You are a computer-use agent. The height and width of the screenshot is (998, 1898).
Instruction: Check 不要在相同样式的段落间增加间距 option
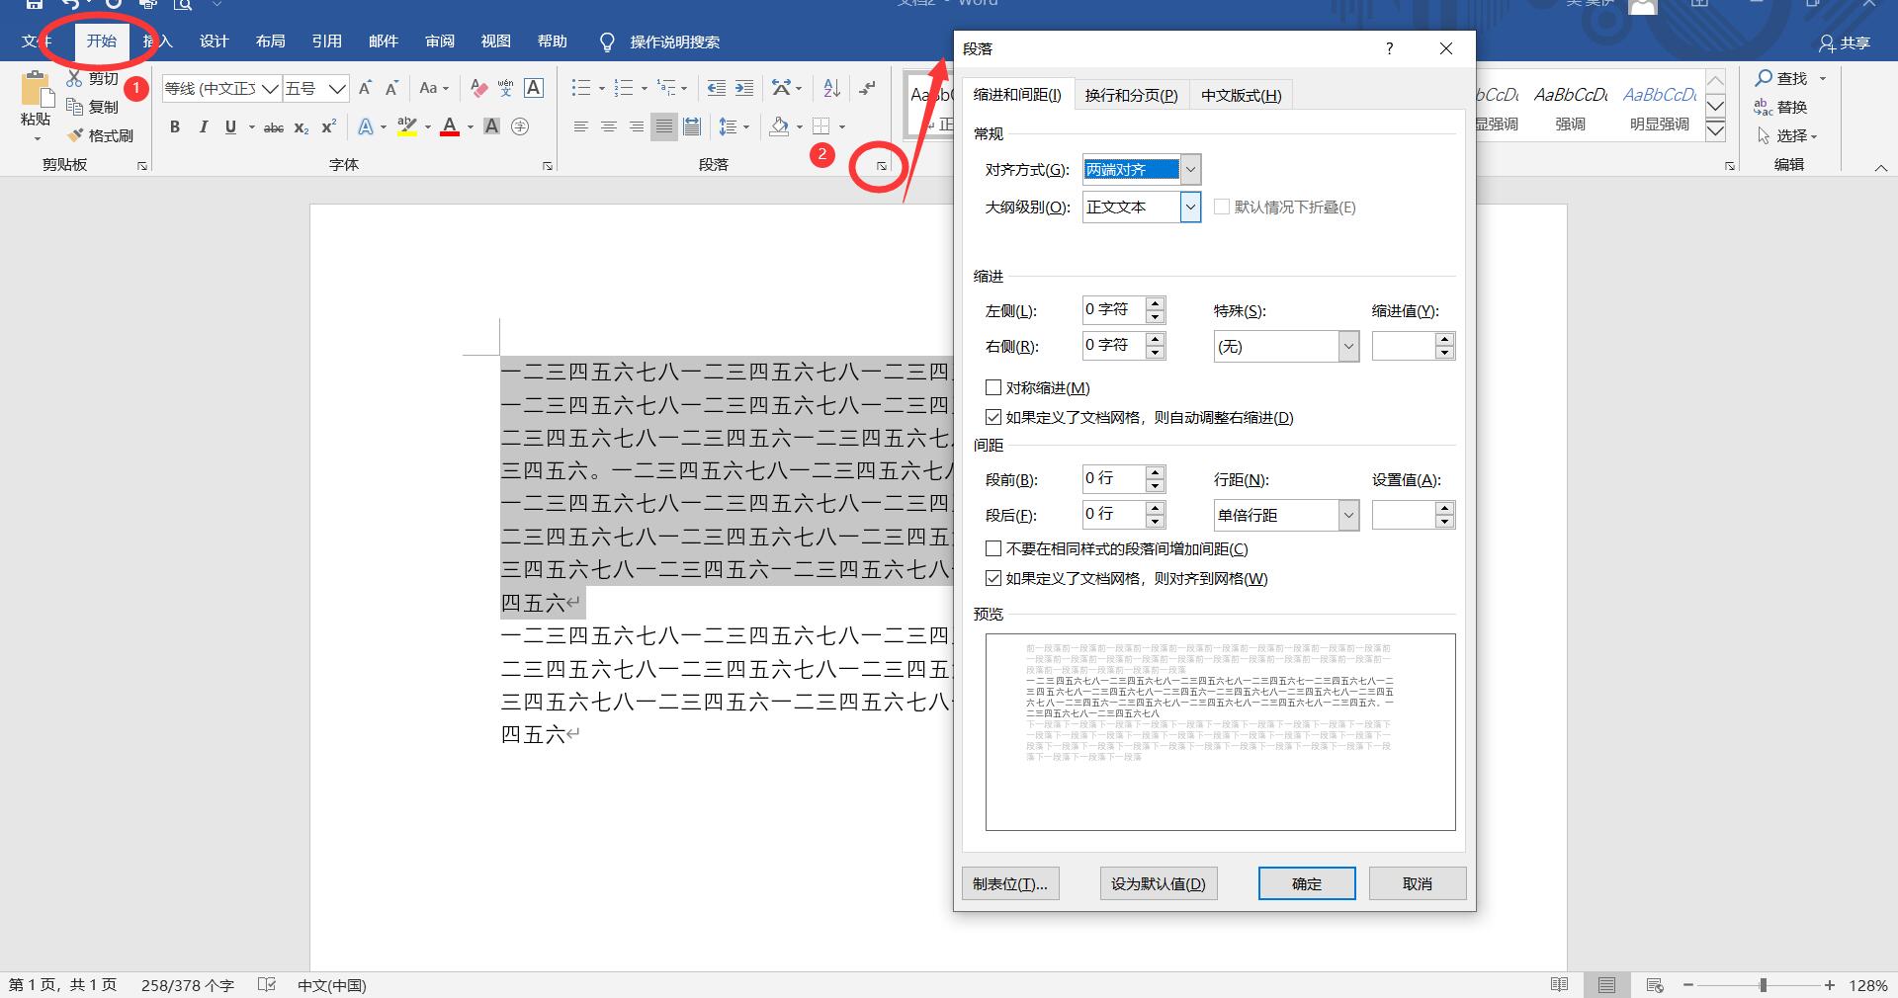pos(993,548)
